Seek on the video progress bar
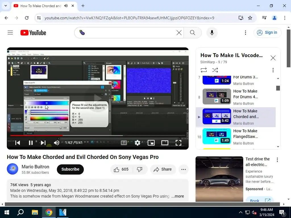The image size is (291, 218). (98, 136)
